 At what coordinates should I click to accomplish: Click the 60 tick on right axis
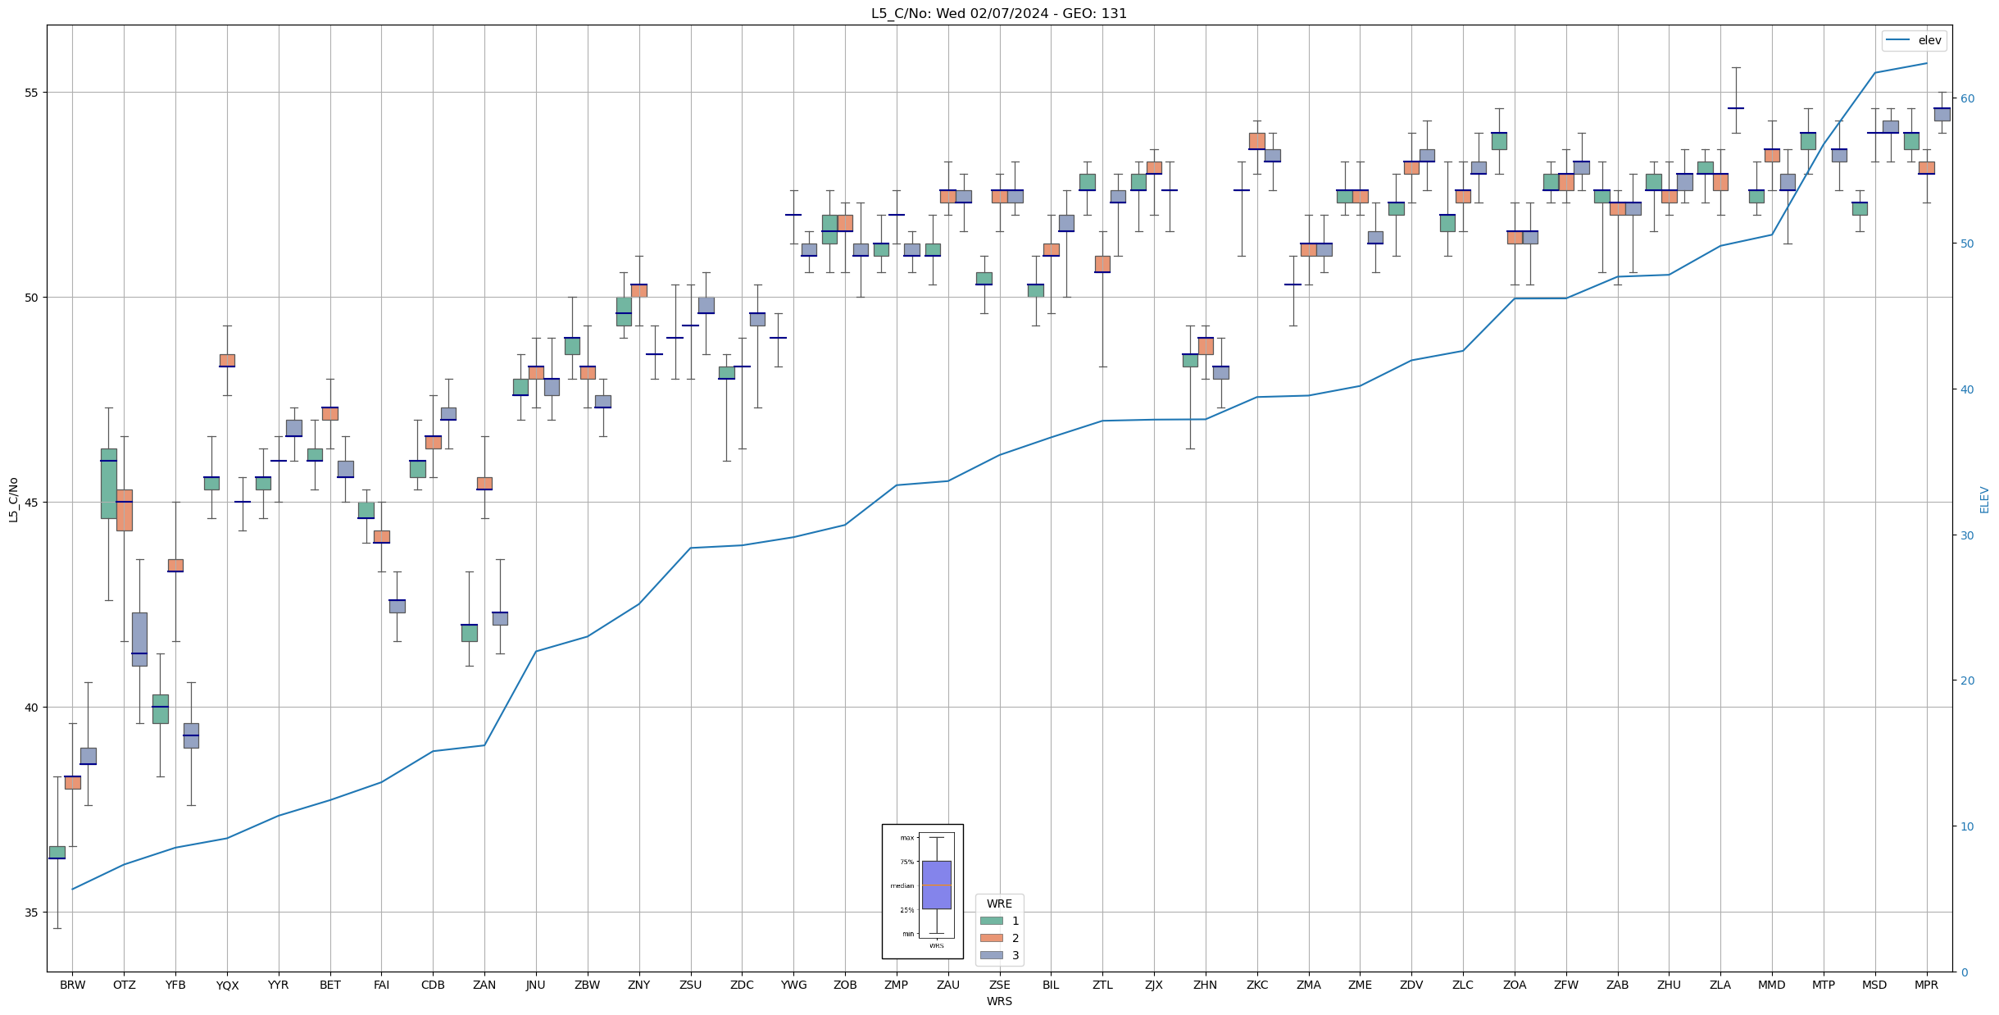[x=1967, y=98]
